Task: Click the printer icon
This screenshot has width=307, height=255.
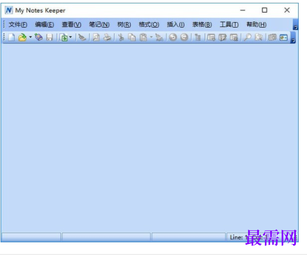Action: tap(107, 37)
